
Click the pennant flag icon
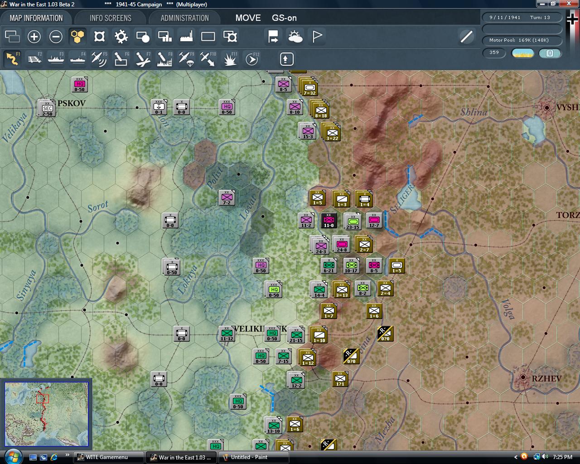[317, 37]
